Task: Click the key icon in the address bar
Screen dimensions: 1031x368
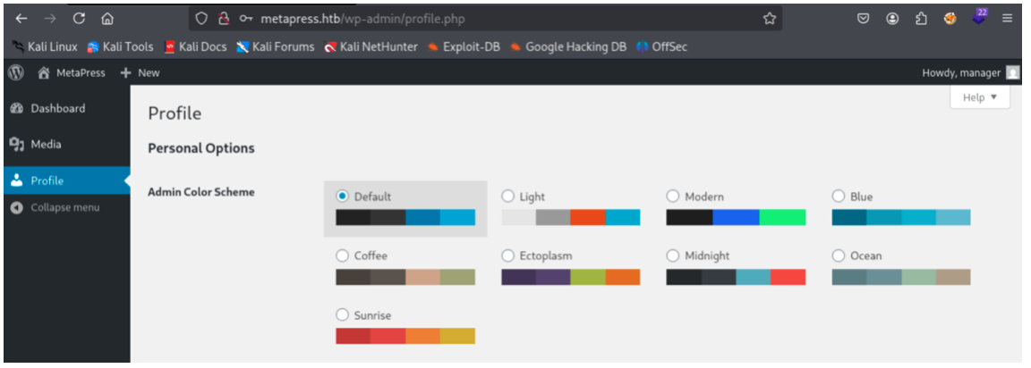Action: coord(246,19)
